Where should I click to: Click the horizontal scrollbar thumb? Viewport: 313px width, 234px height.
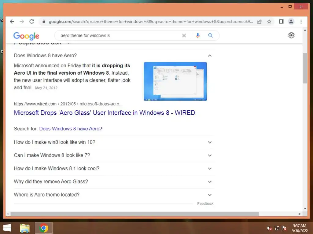(x=135, y=214)
